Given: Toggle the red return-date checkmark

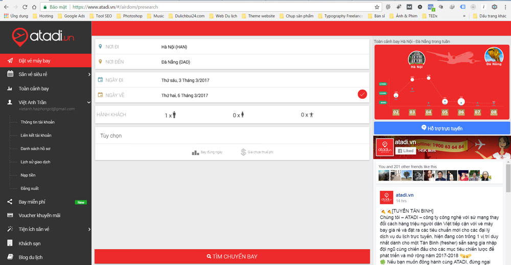Looking at the screenshot, I should click(x=362, y=94).
